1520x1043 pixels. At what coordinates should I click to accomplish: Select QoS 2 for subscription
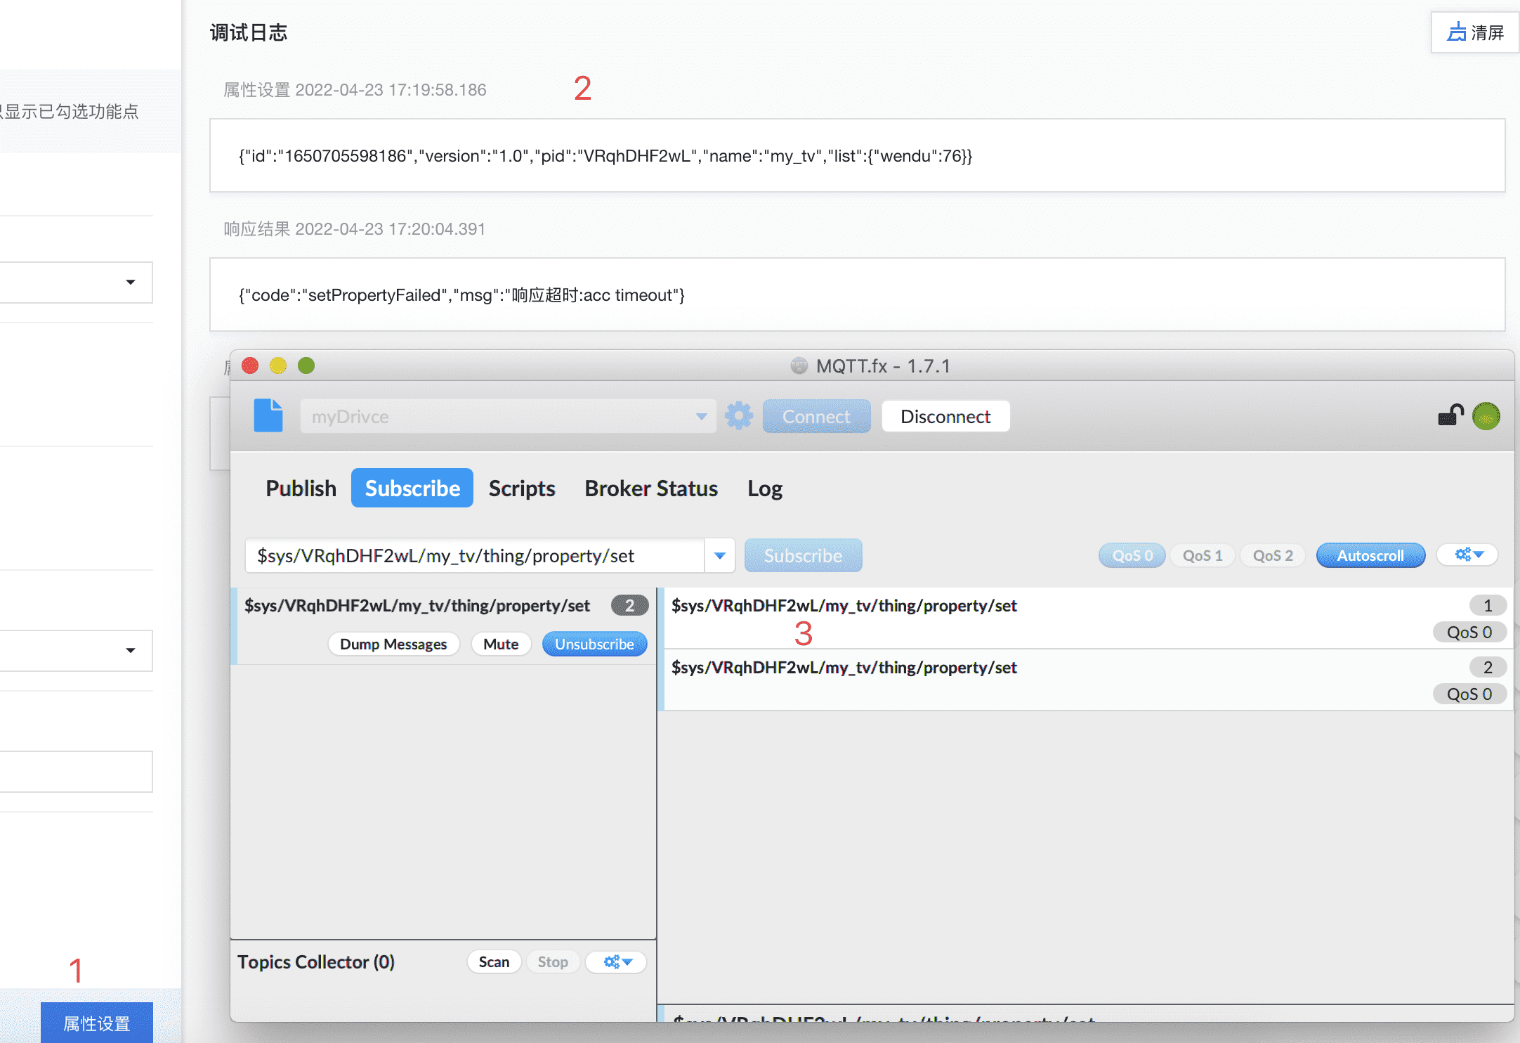pyautogui.click(x=1273, y=555)
